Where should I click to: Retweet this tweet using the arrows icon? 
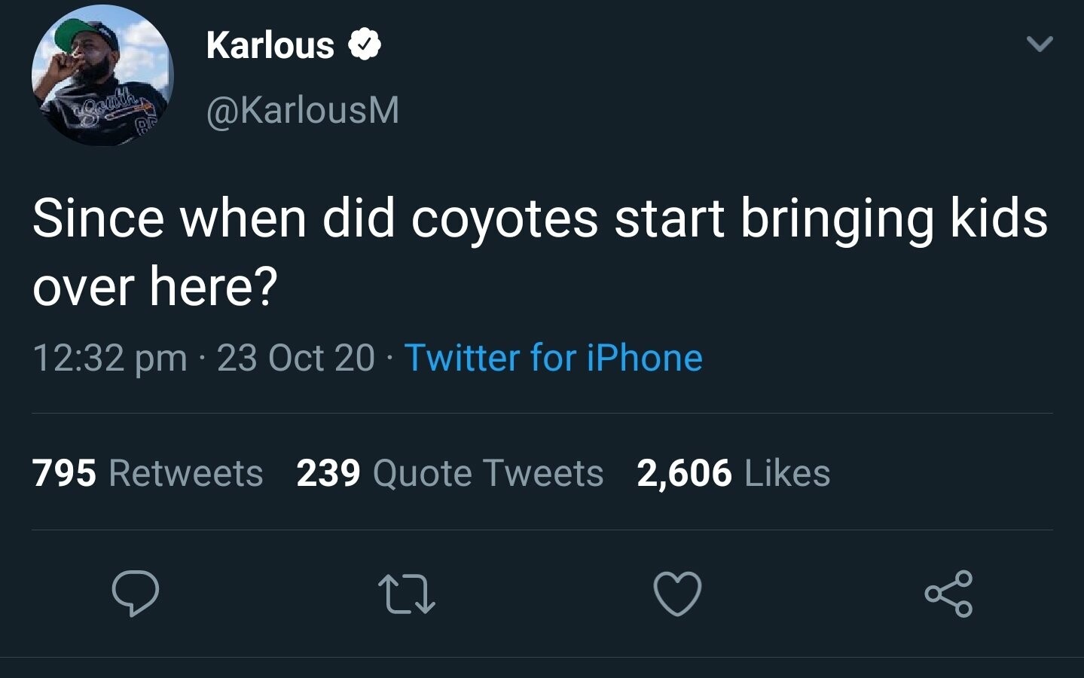pos(407,594)
